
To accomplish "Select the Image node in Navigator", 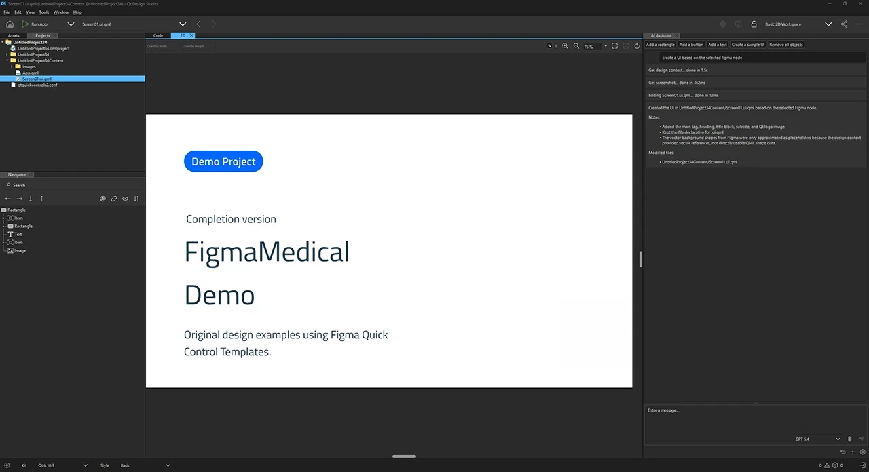I will pyautogui.click(x=20, y=250).
